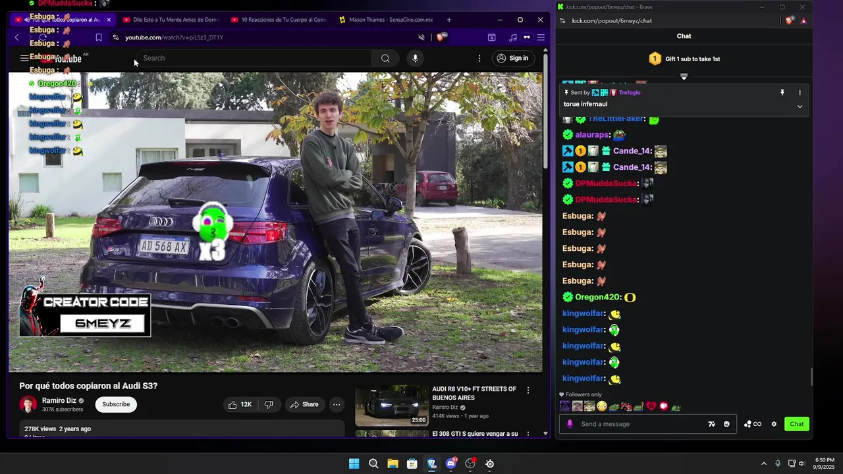The image size is (843, 474).
Task: Unpin the pinned message with the pin toggle
Action: tap(782, 93)
